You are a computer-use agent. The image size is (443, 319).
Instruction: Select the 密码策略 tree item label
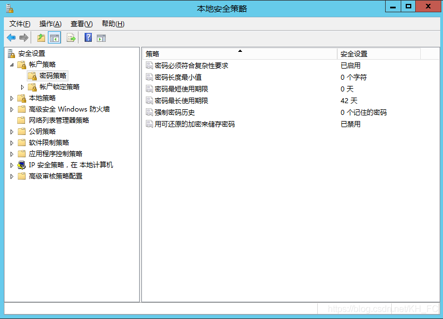[x=53, y=76]
